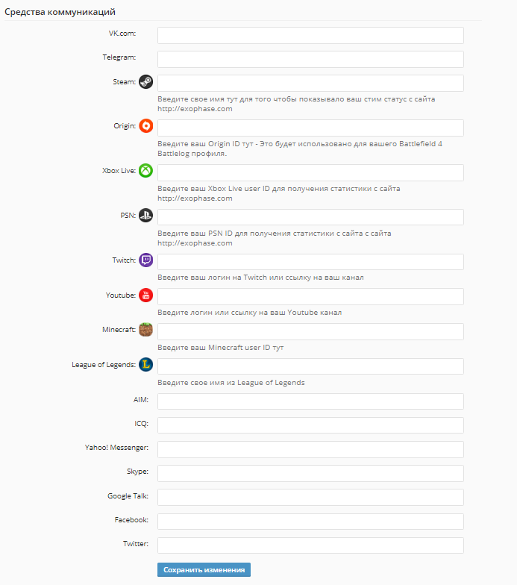Viewport: 517px width, 585px height.
Task: Click the orange Origin icon
Action: tap(146, 125)
